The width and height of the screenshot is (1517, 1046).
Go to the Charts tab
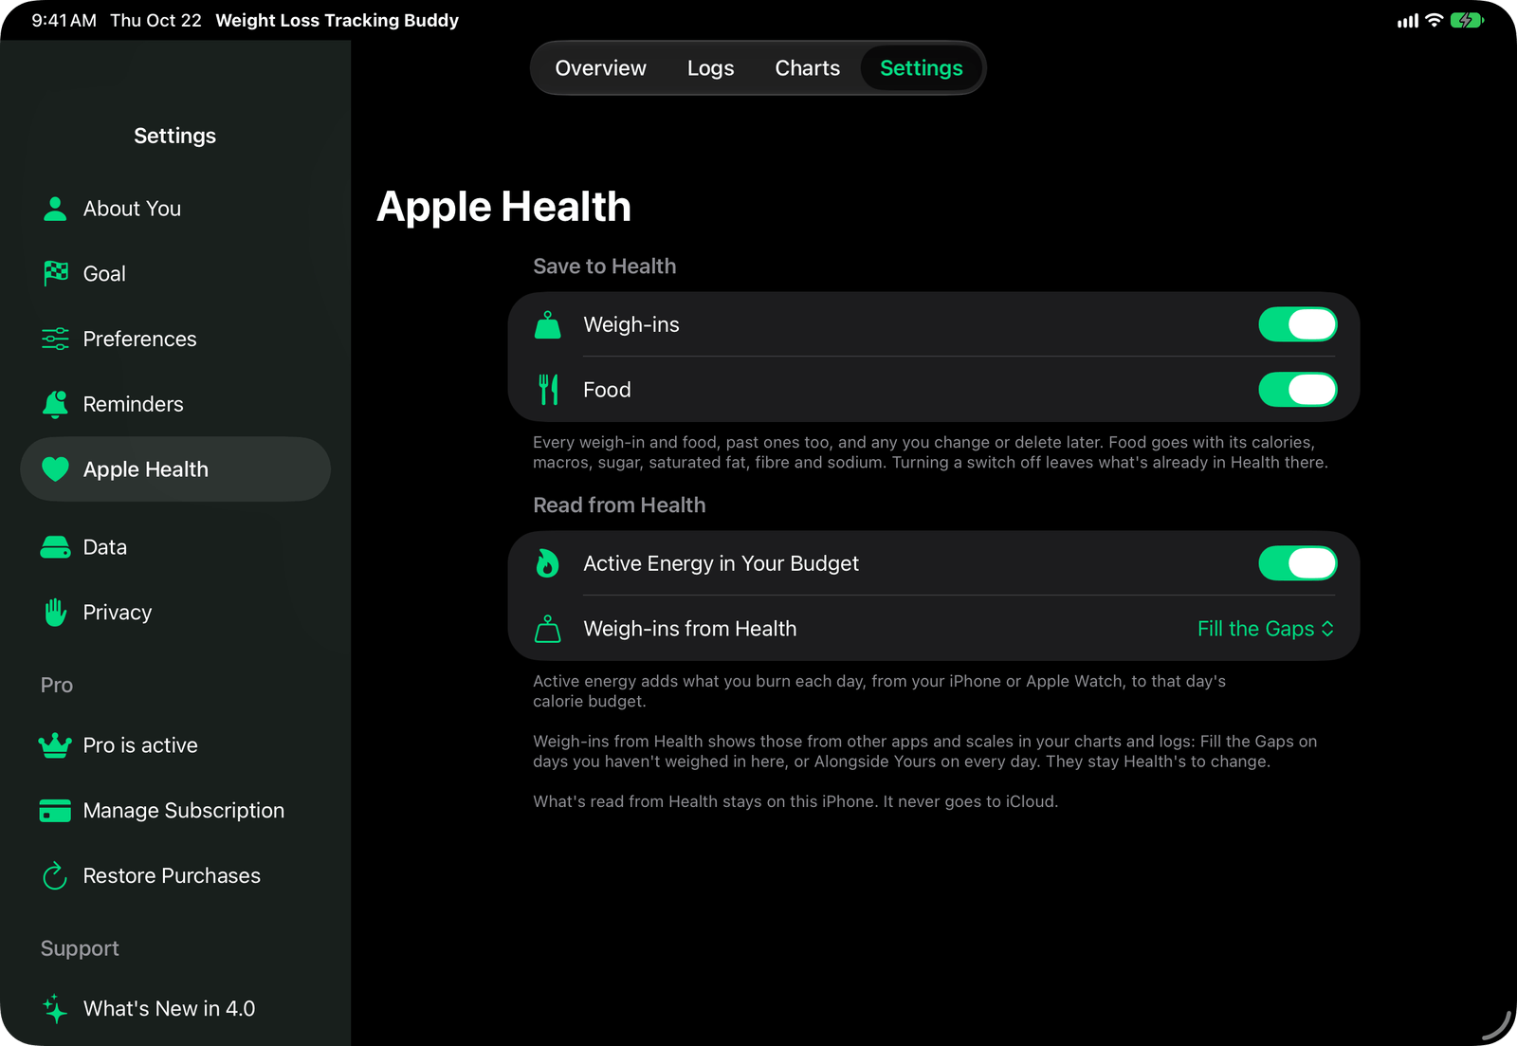pyautogui.click(x=807, y=68)
